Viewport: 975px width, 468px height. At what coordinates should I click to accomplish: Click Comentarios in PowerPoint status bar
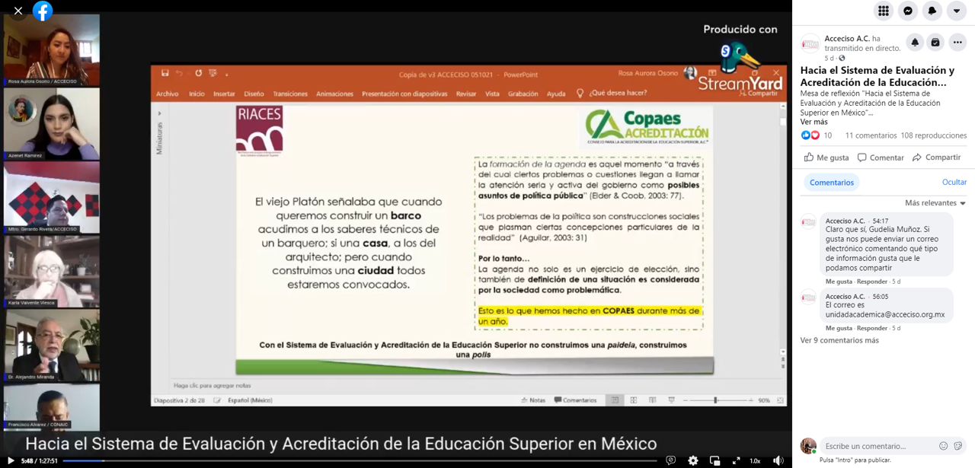[x=575, y=400]
